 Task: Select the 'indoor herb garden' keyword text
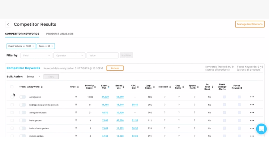(39, 128)
